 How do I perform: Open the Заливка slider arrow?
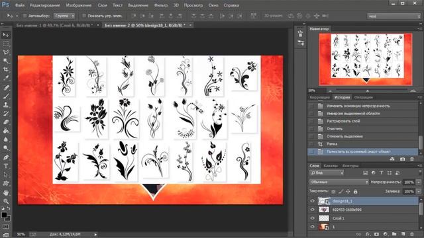(x=419, y=191)
